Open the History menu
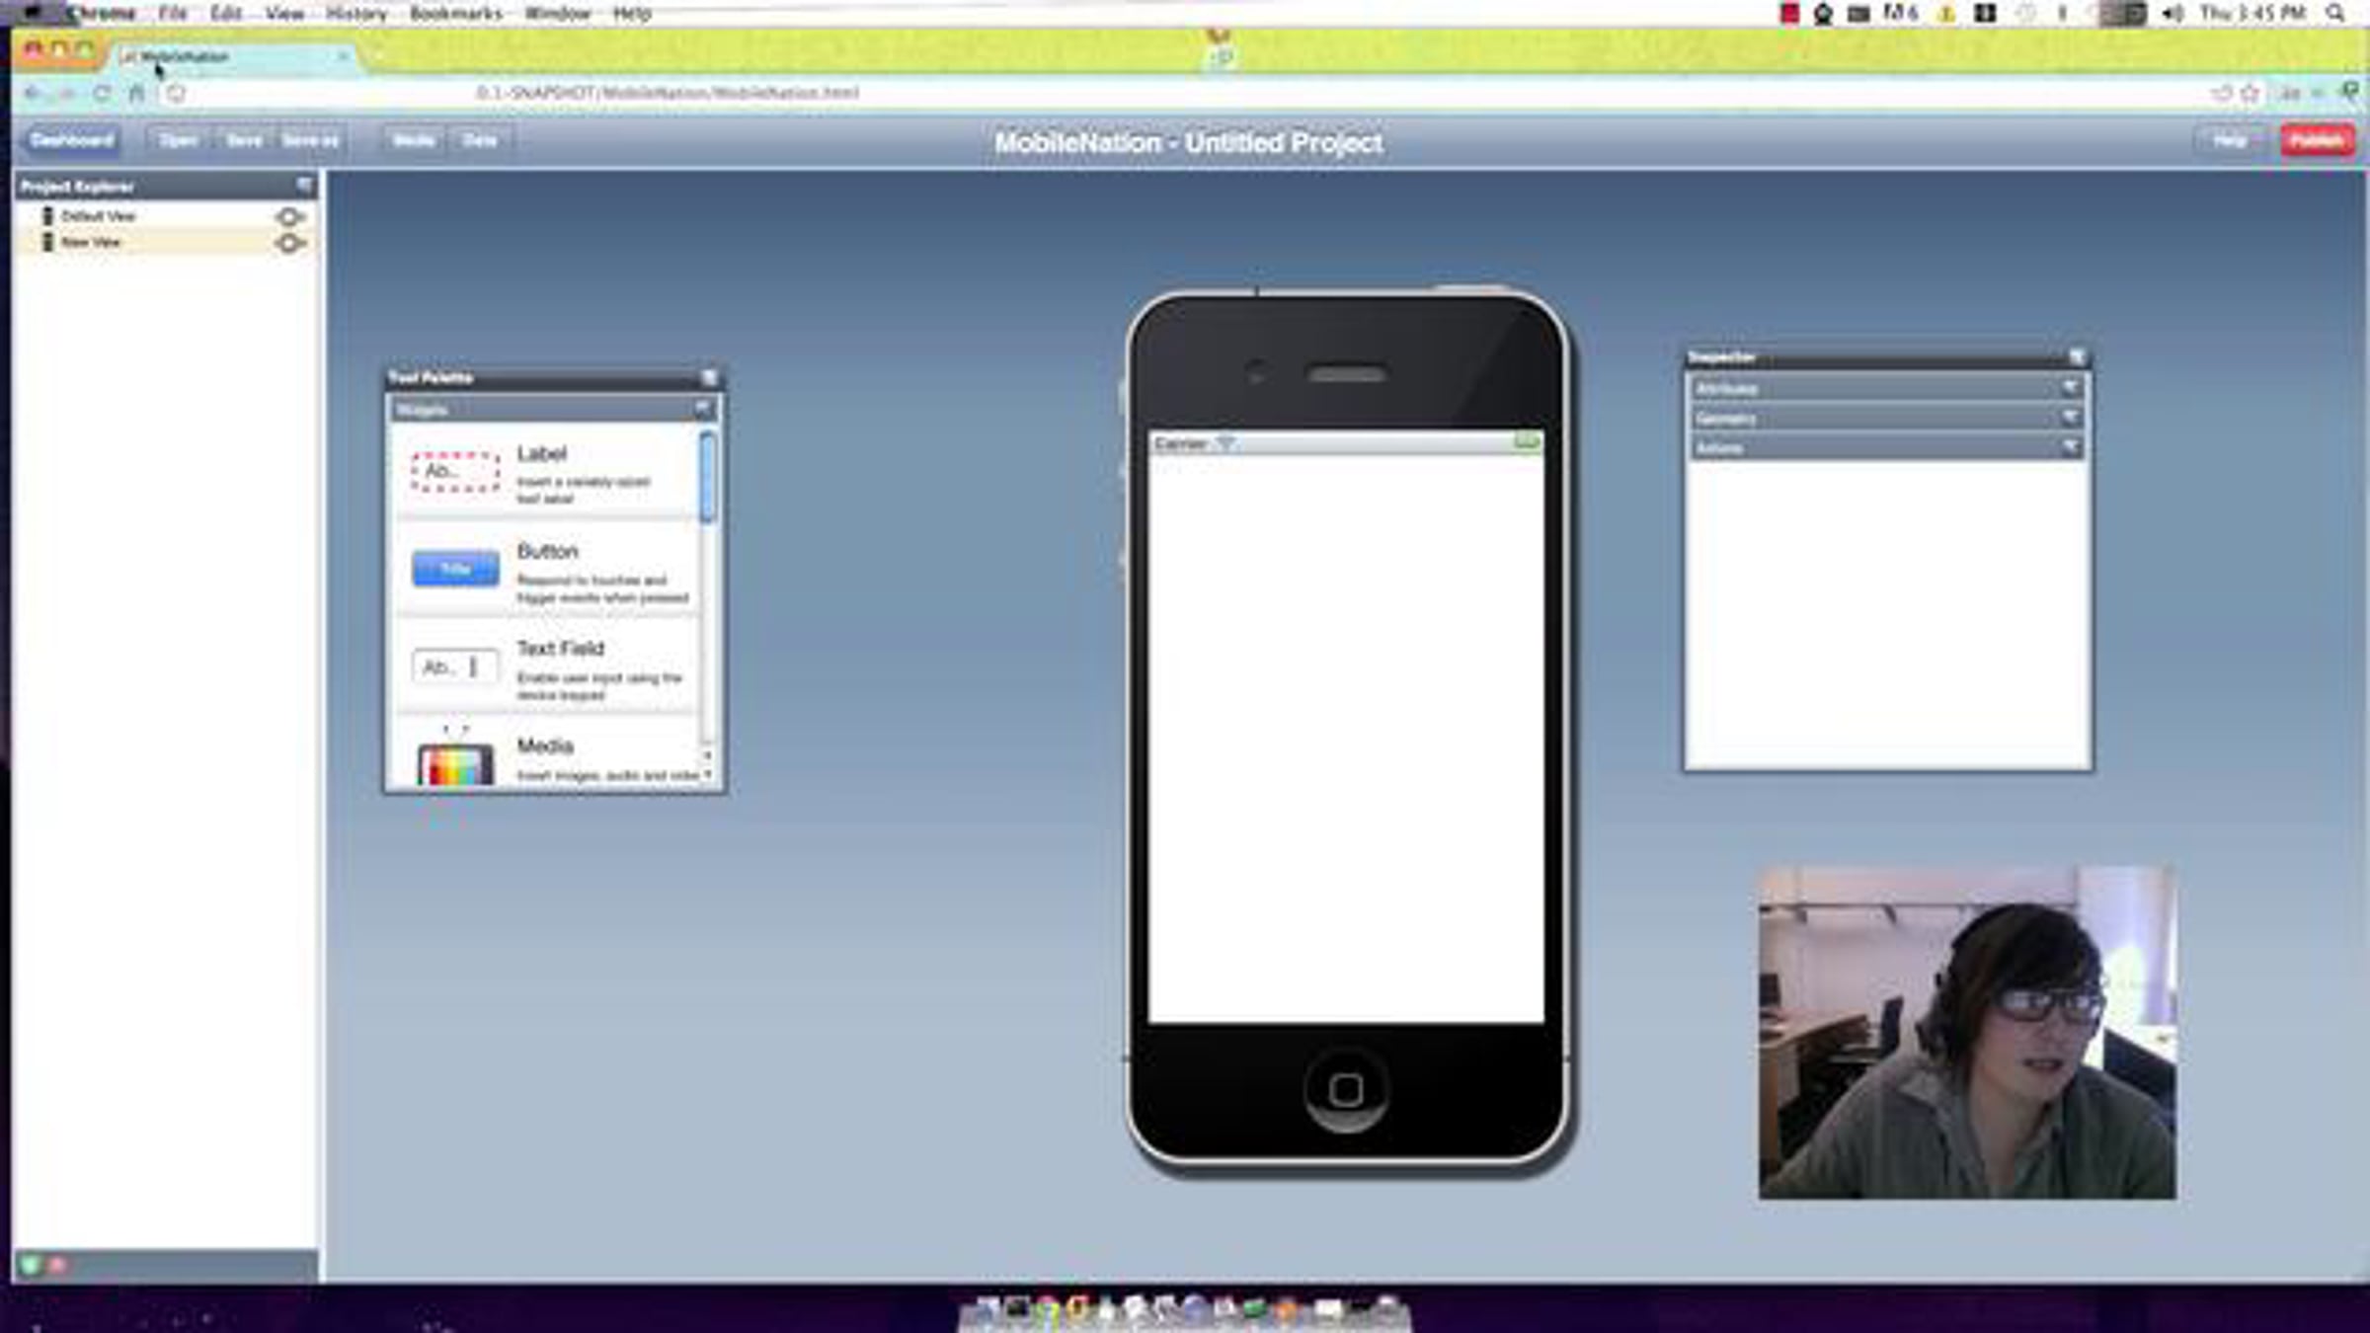Viewport: 2370px width, 1333px height. (x=356, y=14)
